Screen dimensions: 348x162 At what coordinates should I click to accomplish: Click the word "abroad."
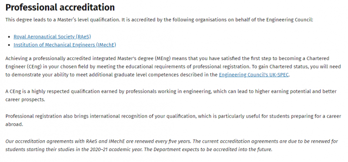tap(14, 125)
